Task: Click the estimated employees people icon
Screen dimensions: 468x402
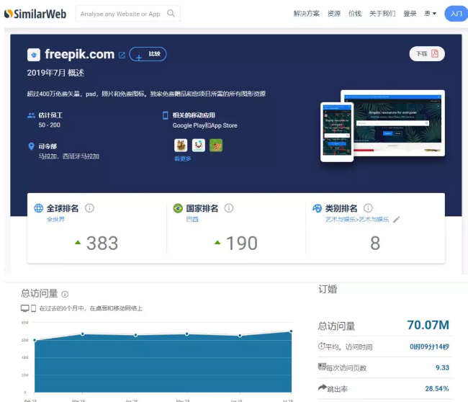Action: click(31, 115)
